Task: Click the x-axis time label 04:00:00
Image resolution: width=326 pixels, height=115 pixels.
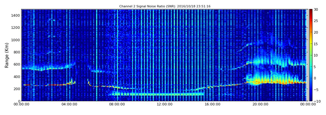Action: click(x=69, y=105)
